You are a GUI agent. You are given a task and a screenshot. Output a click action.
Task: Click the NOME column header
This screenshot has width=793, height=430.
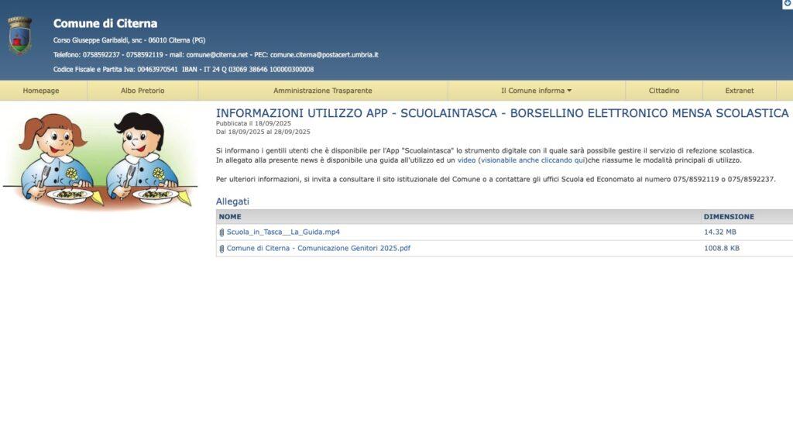click(x=230, y=216)
